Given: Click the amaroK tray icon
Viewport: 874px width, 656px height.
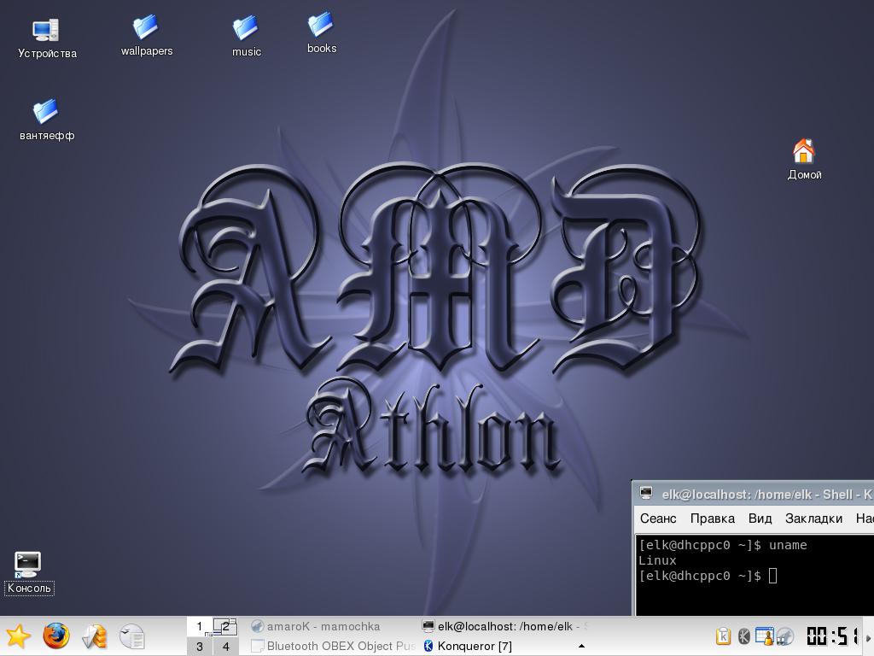Looking at the screenshot, I should click(x=785, y=635).
